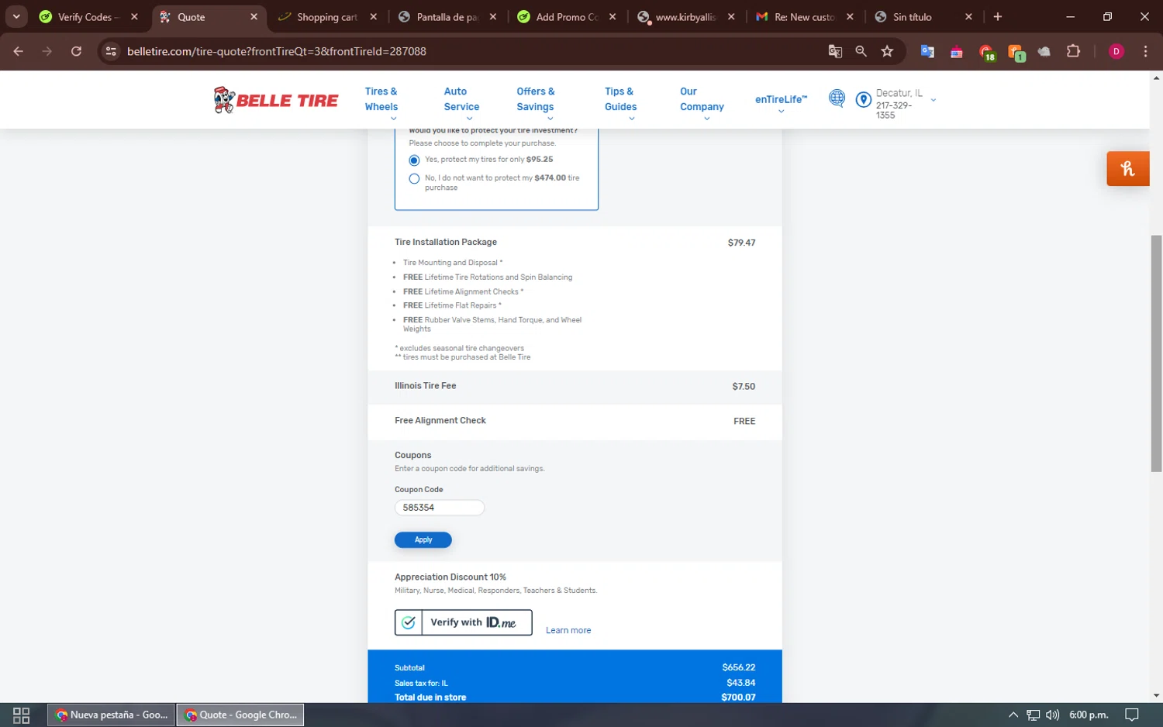Image resolution: width=1163 pixels, height=727 pixels.
Task: Open site information icon in address bar
Action: click(x=111, y=51)
